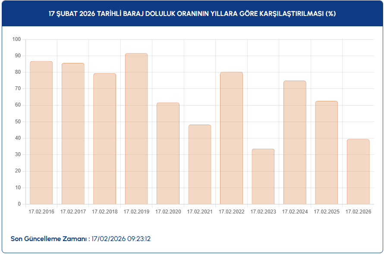Viewport: 384px width, 254px height.
Task: Click the 17.02.2026 bar
Action: [358, 171]
